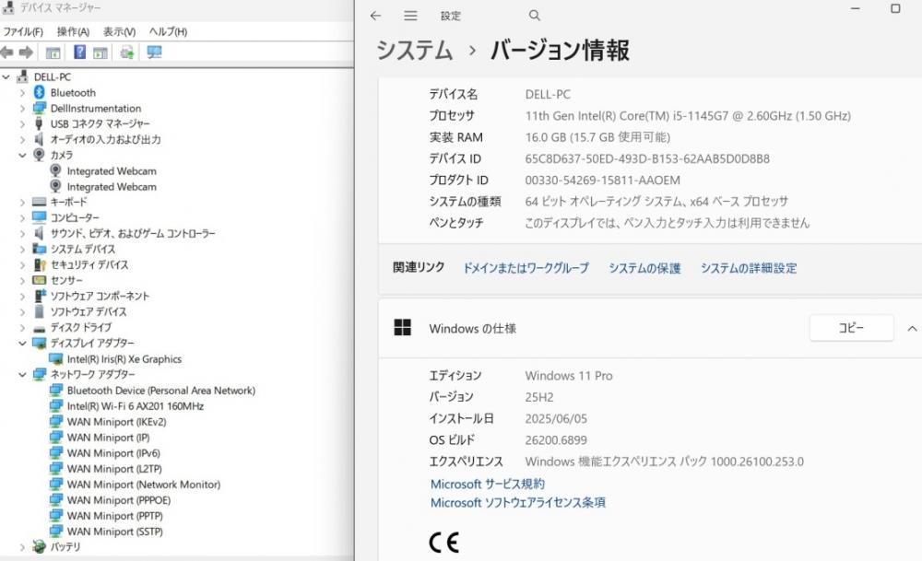922x561 pixels.
Task: Expand the センサー category chevron
Action: click(x=22, y=281)
